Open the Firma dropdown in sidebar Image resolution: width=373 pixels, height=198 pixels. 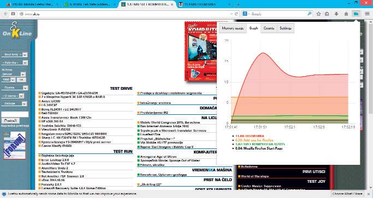point(15,88)
